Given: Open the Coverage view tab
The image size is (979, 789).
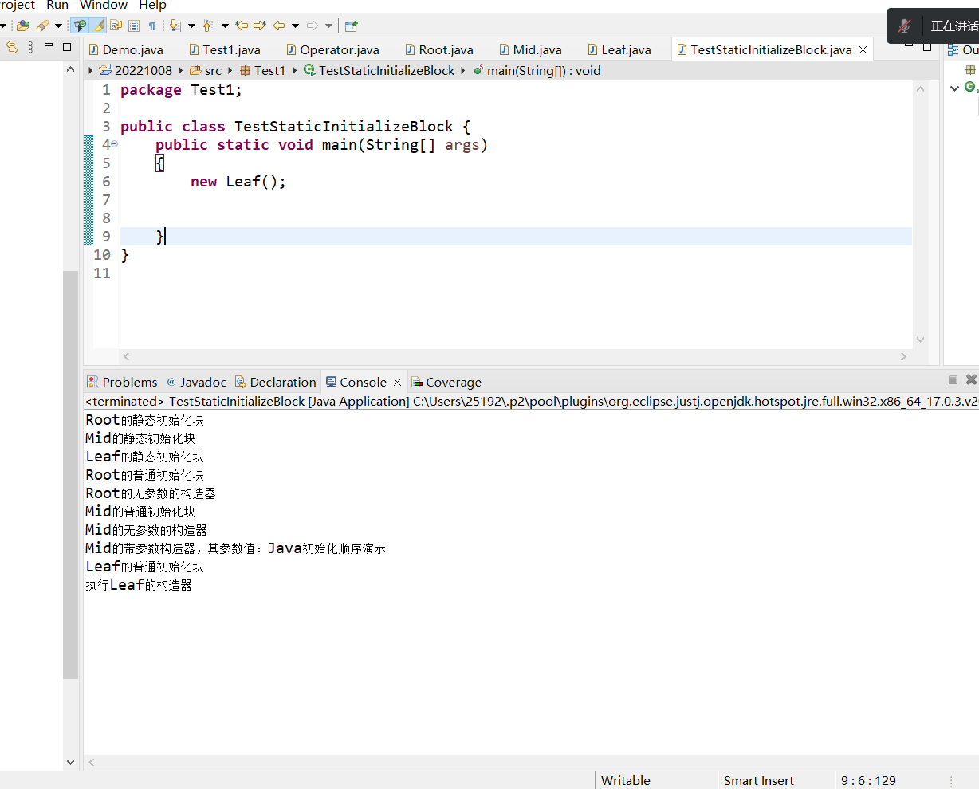Looking at the screenshot, I should click(x=446, y=382).
